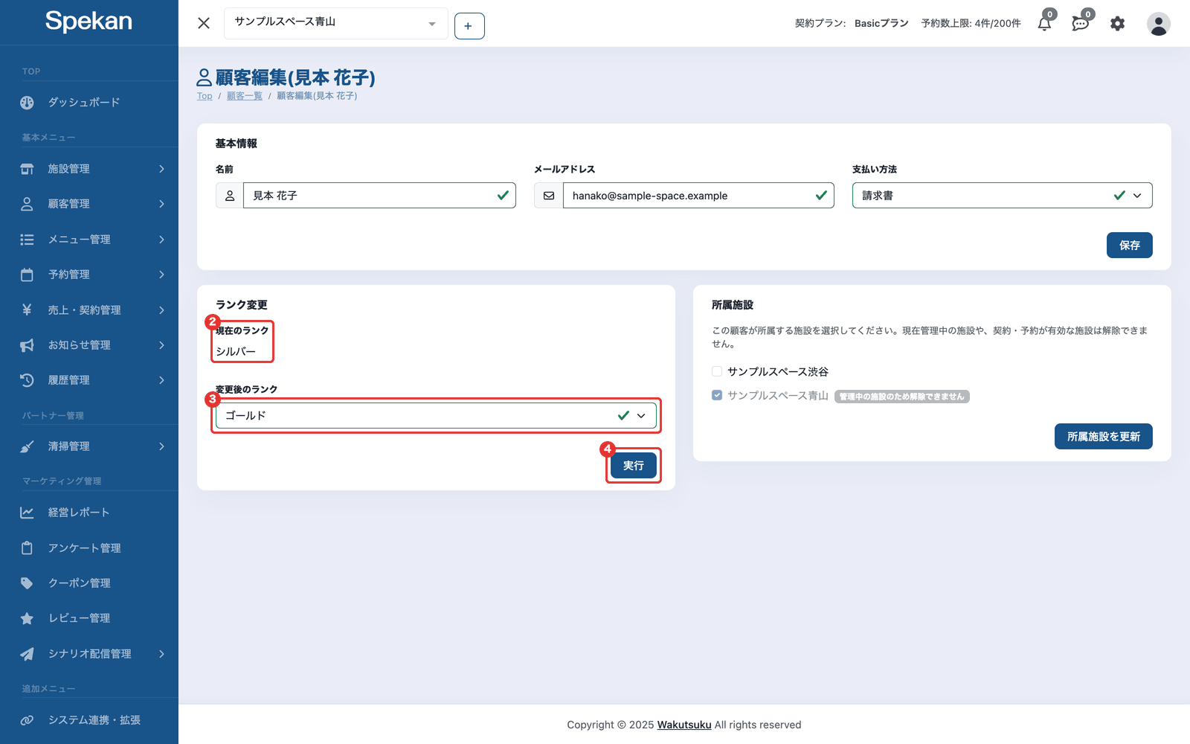Click the envelope icon beside email field

[x=549, y=196]
